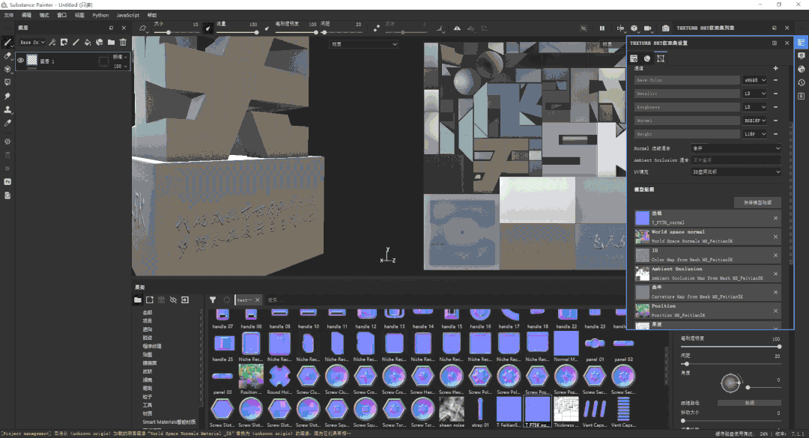Select the Smart Materials category in shelf
Screen dimensions: 809x438
169,422
